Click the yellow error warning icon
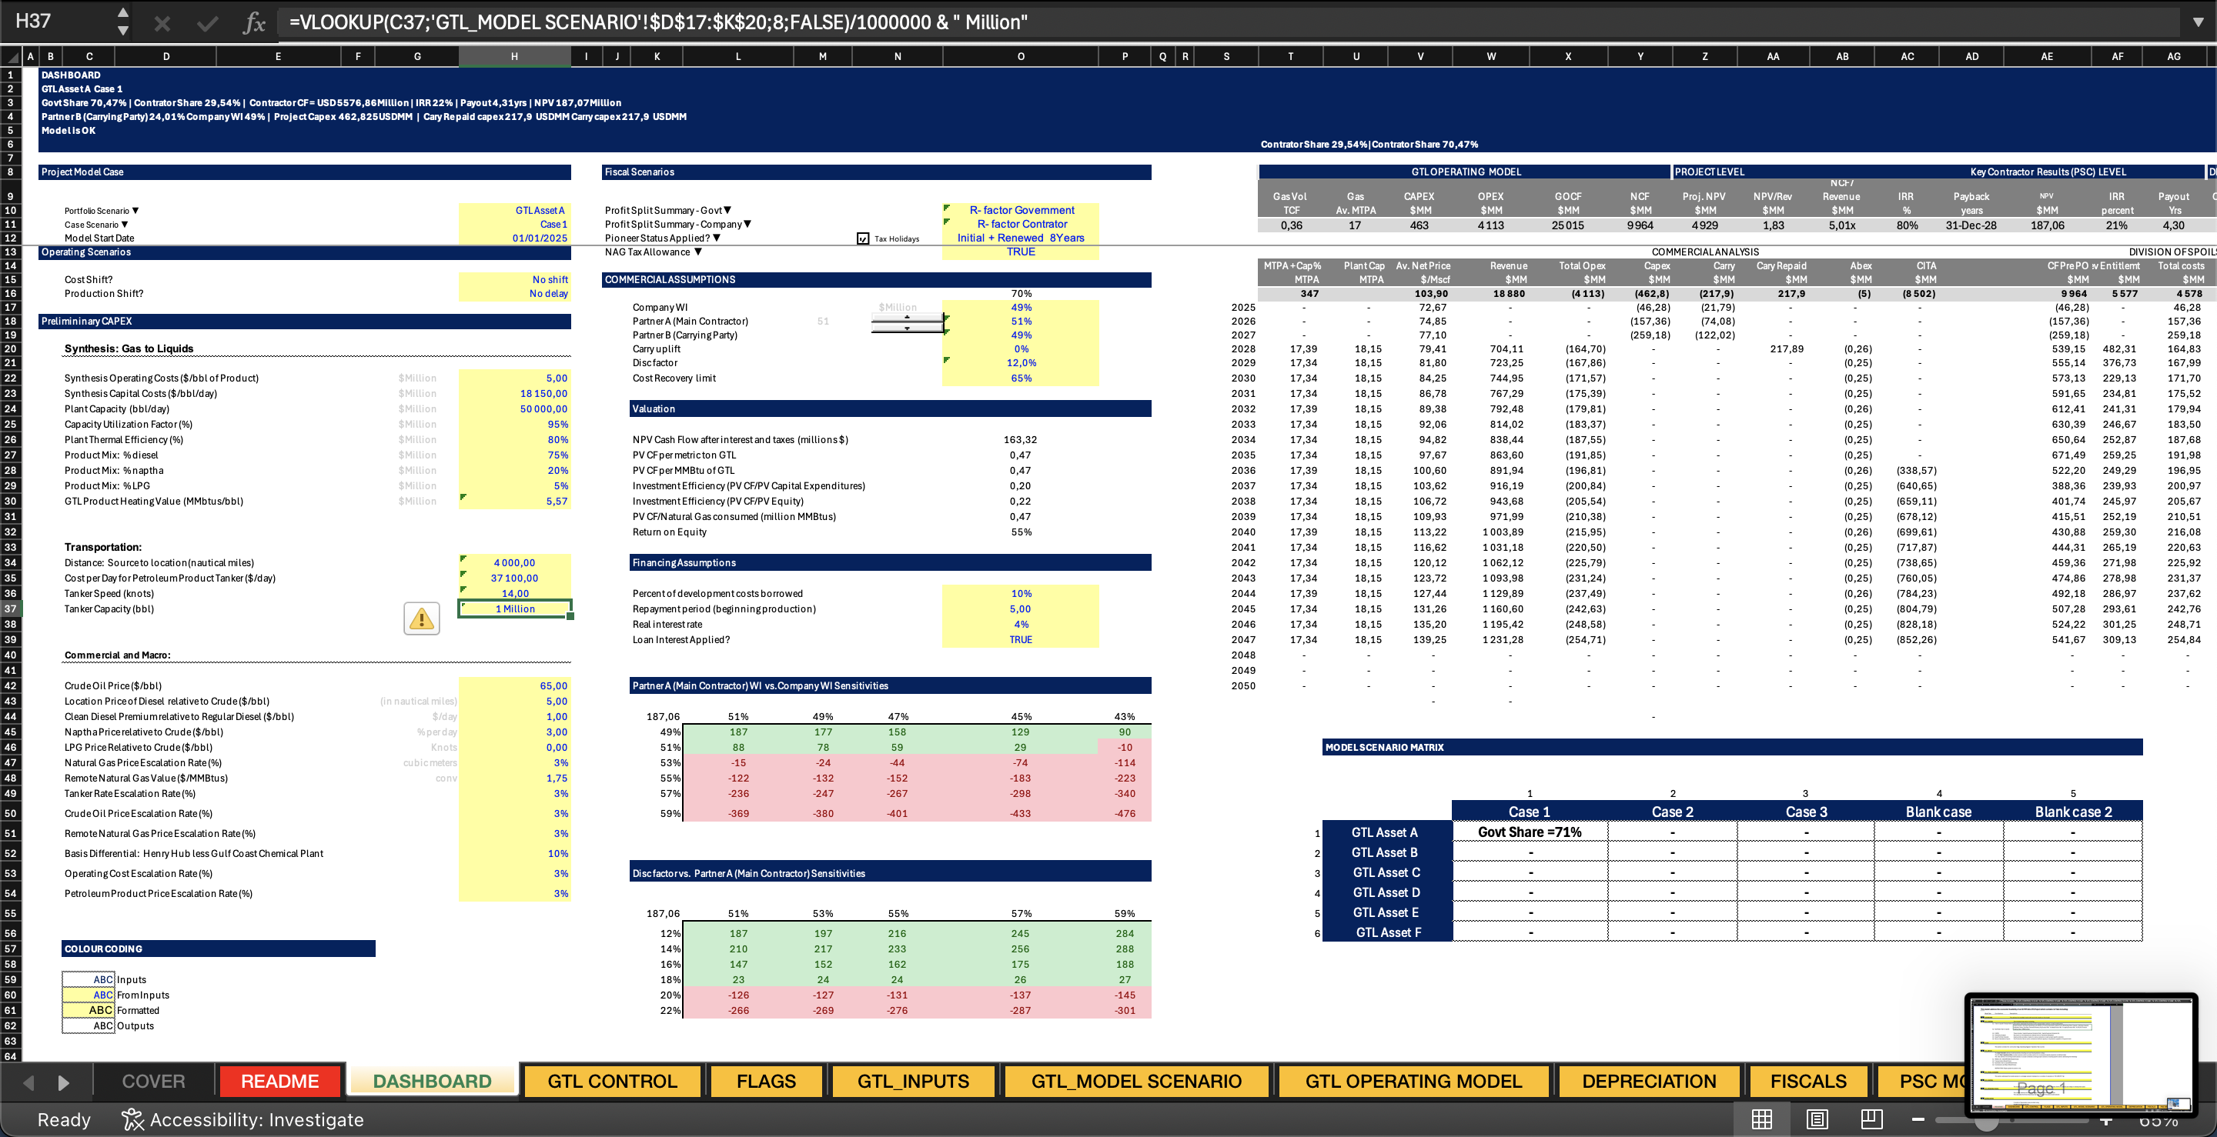This screenshot has height=1137, width=2217. click(422, 619)
